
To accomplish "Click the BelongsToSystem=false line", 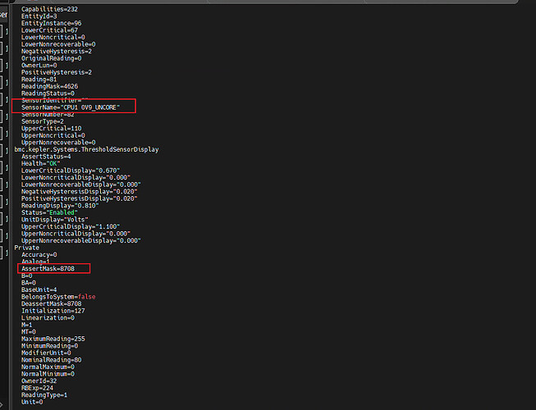I will click(x=60, y=296).
